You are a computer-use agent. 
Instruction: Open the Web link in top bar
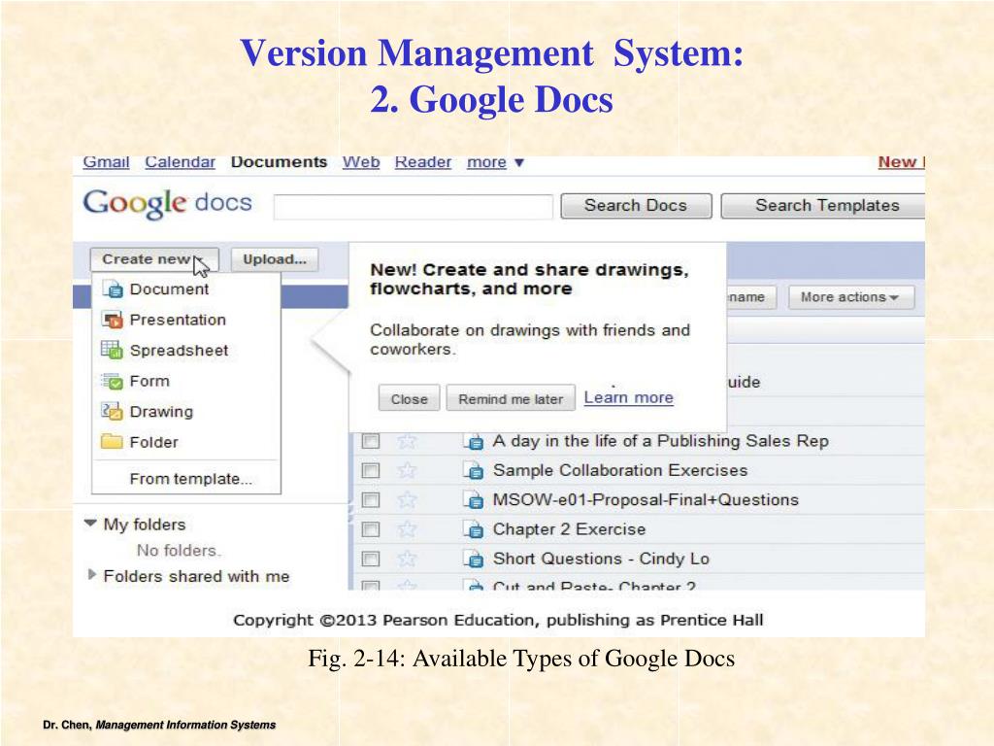361,162
